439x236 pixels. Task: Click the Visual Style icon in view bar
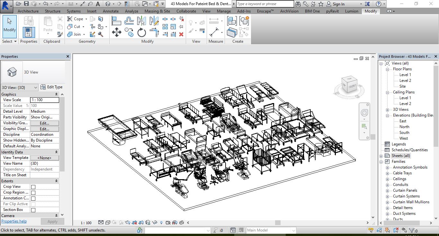(108, 223)
